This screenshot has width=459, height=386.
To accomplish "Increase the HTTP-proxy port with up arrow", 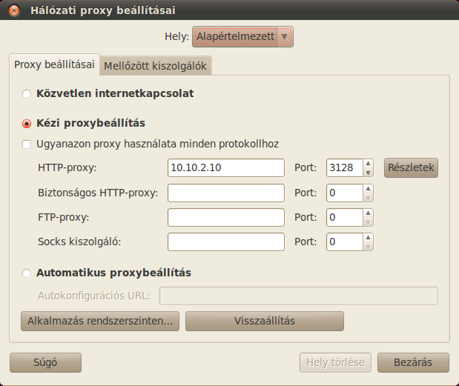I will (368, 163).
